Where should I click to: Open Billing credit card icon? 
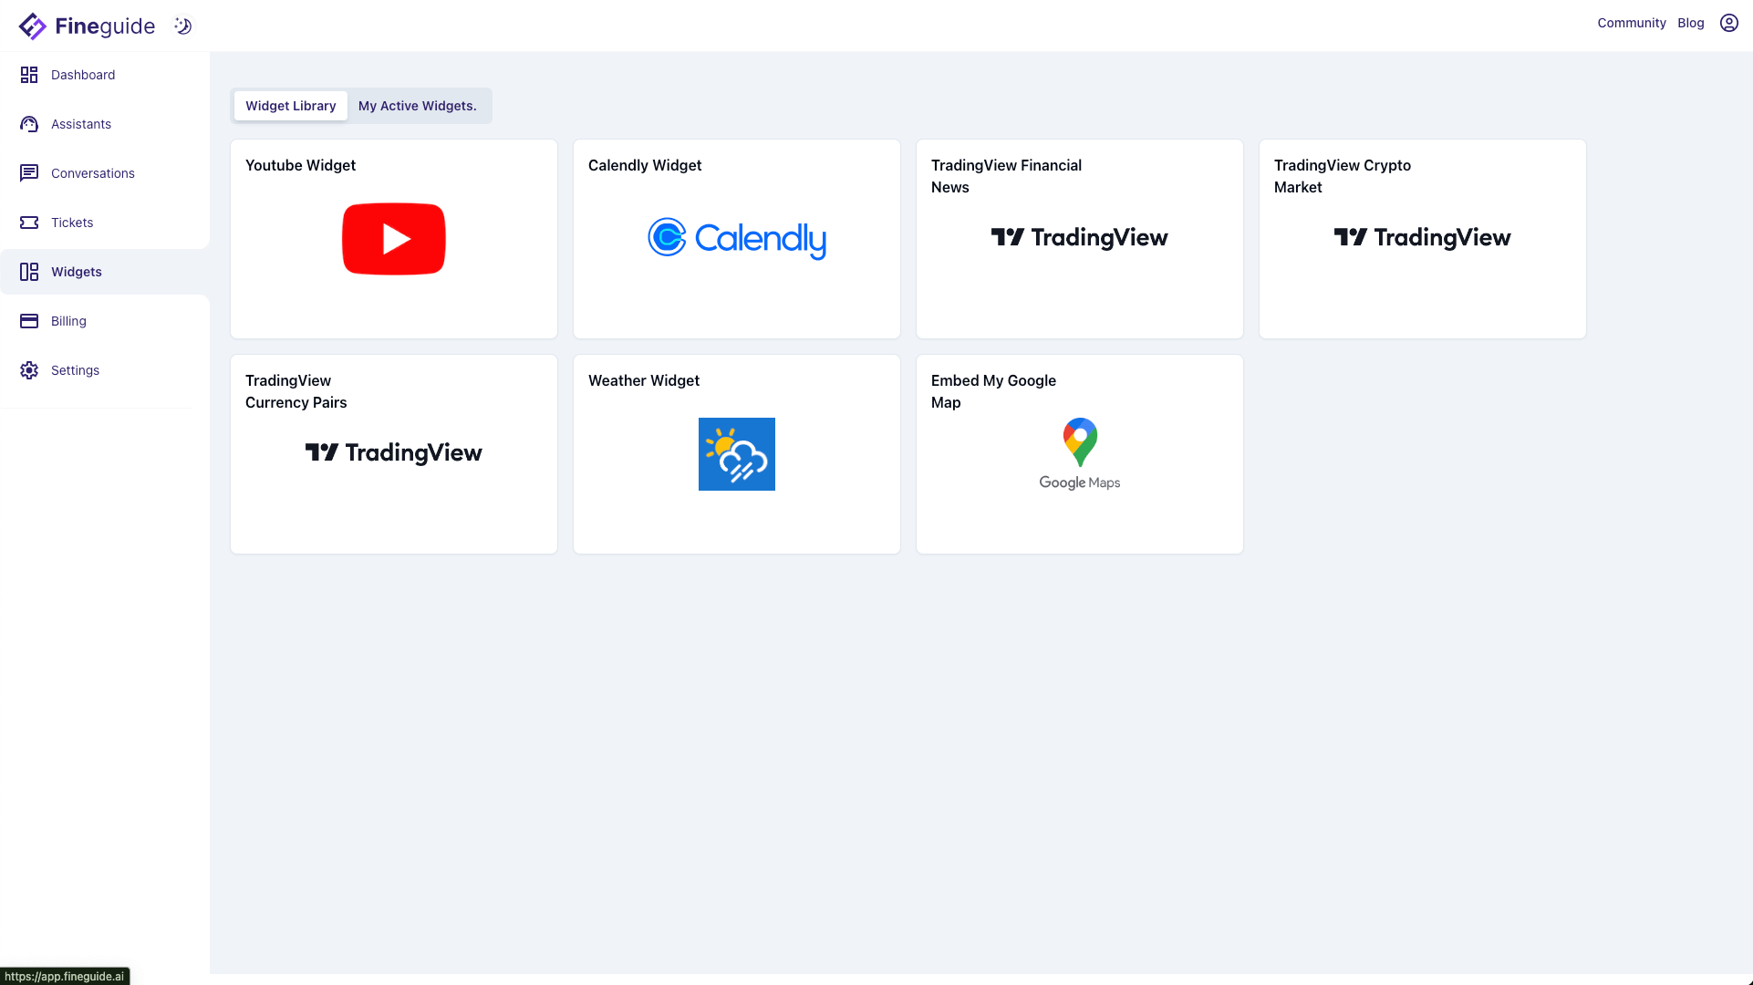coord(29,321)
